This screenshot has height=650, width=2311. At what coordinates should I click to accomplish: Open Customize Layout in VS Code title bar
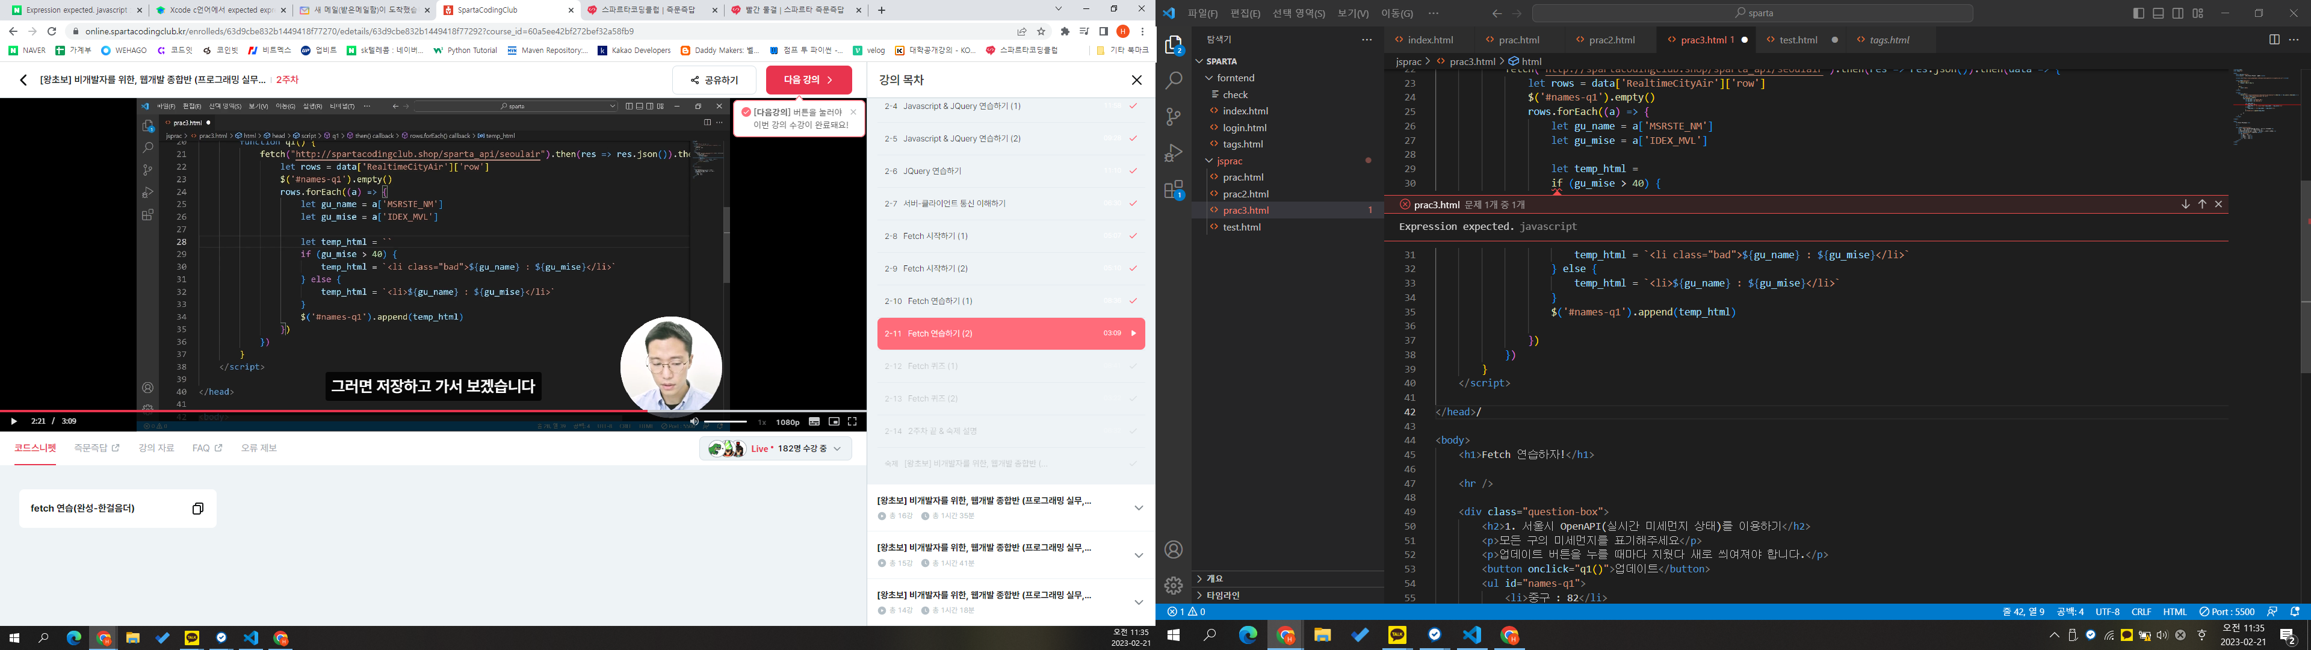point(2197,13)
